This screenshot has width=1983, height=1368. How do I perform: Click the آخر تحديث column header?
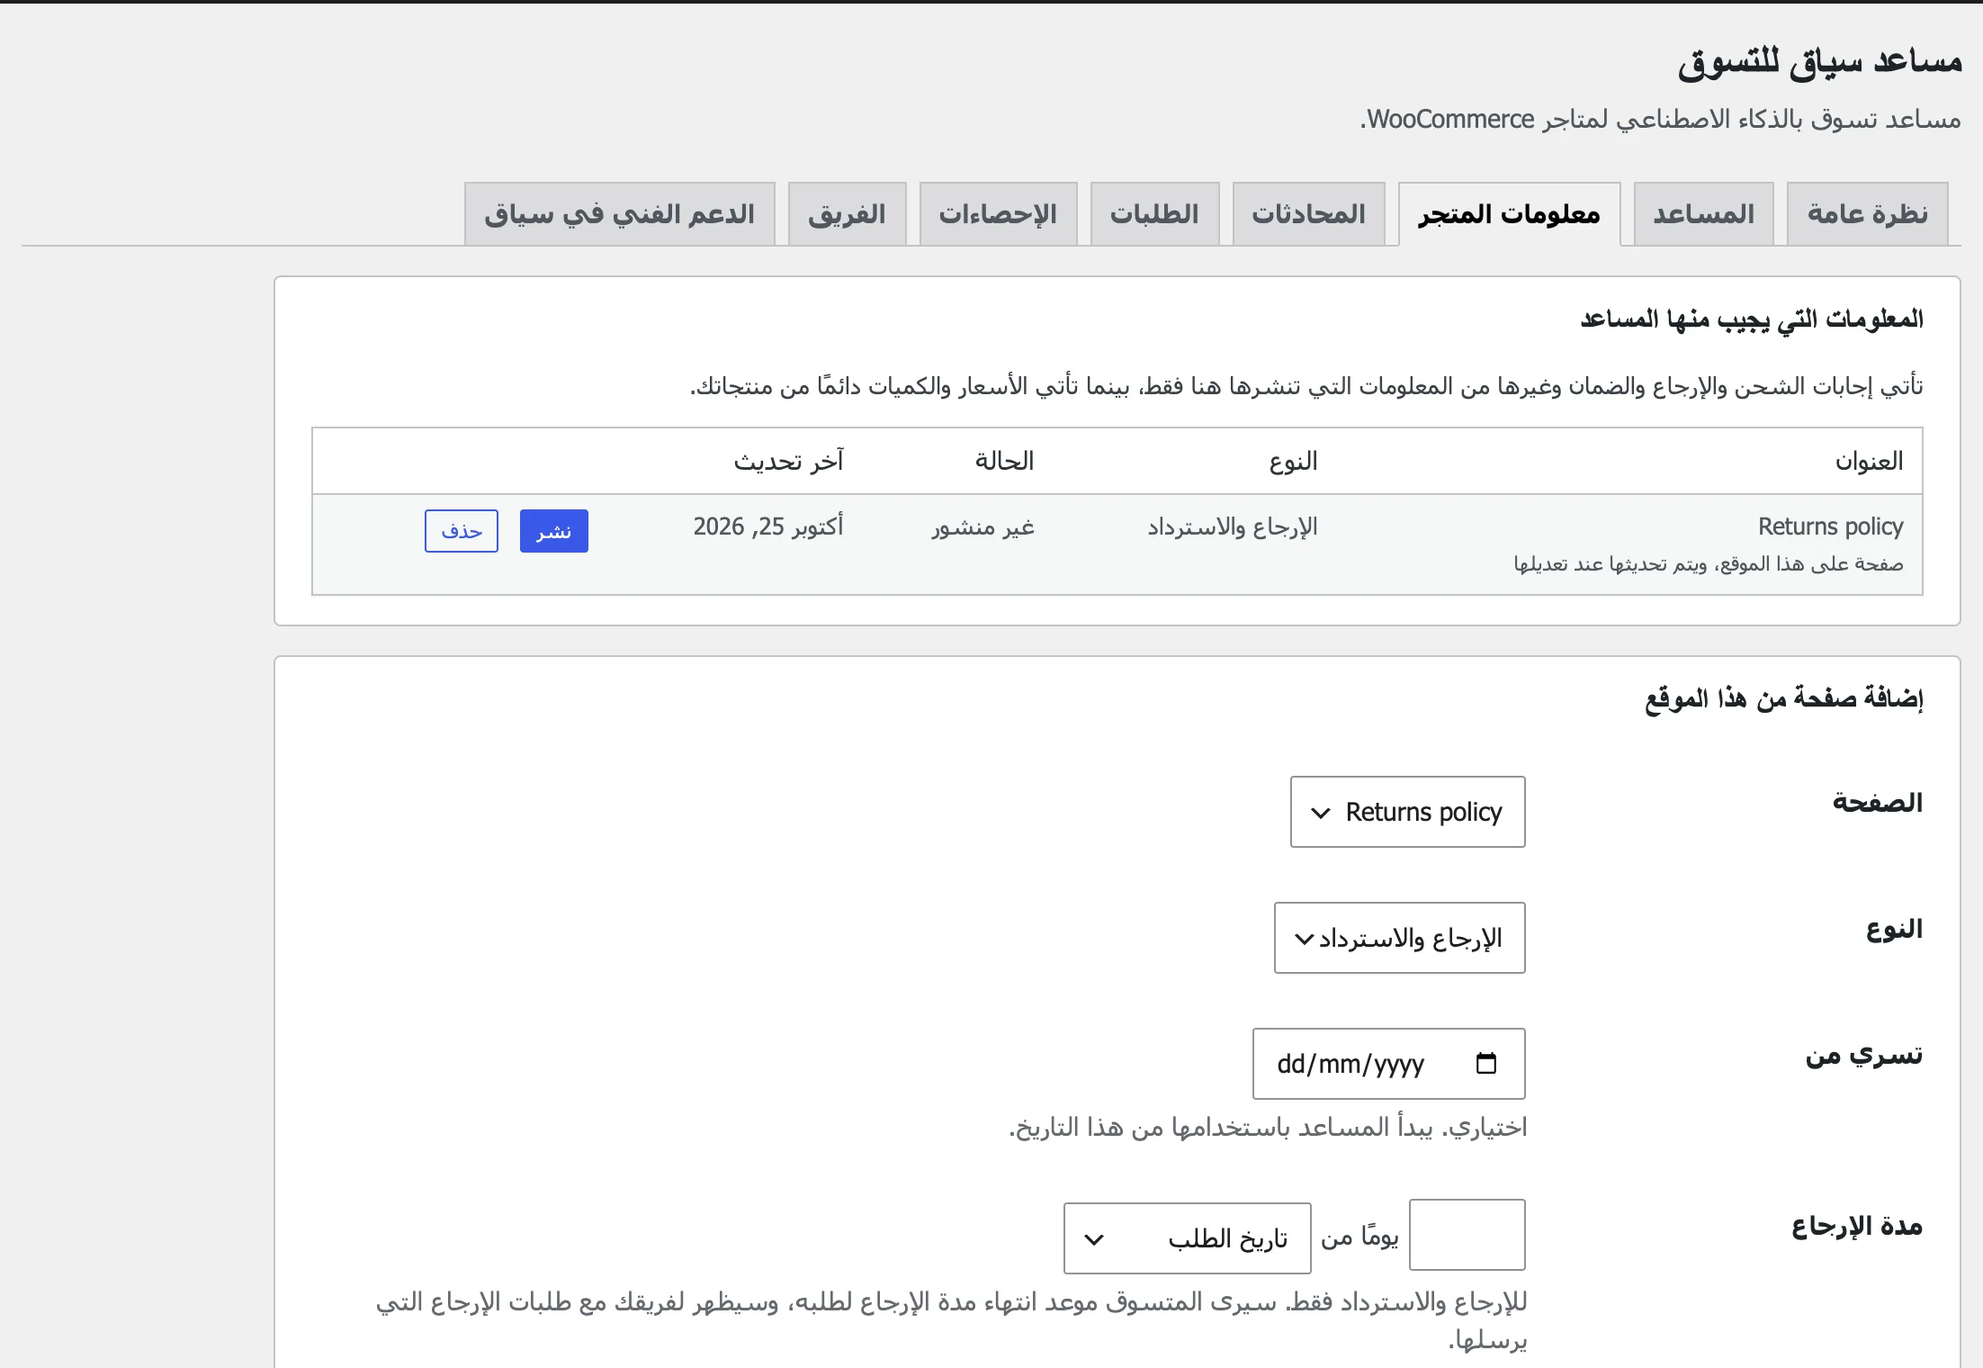pyautogui.click(x=788, y=461)
